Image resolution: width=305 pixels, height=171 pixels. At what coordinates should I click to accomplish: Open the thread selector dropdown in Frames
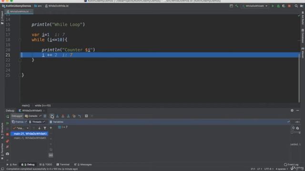pos(20,128)
